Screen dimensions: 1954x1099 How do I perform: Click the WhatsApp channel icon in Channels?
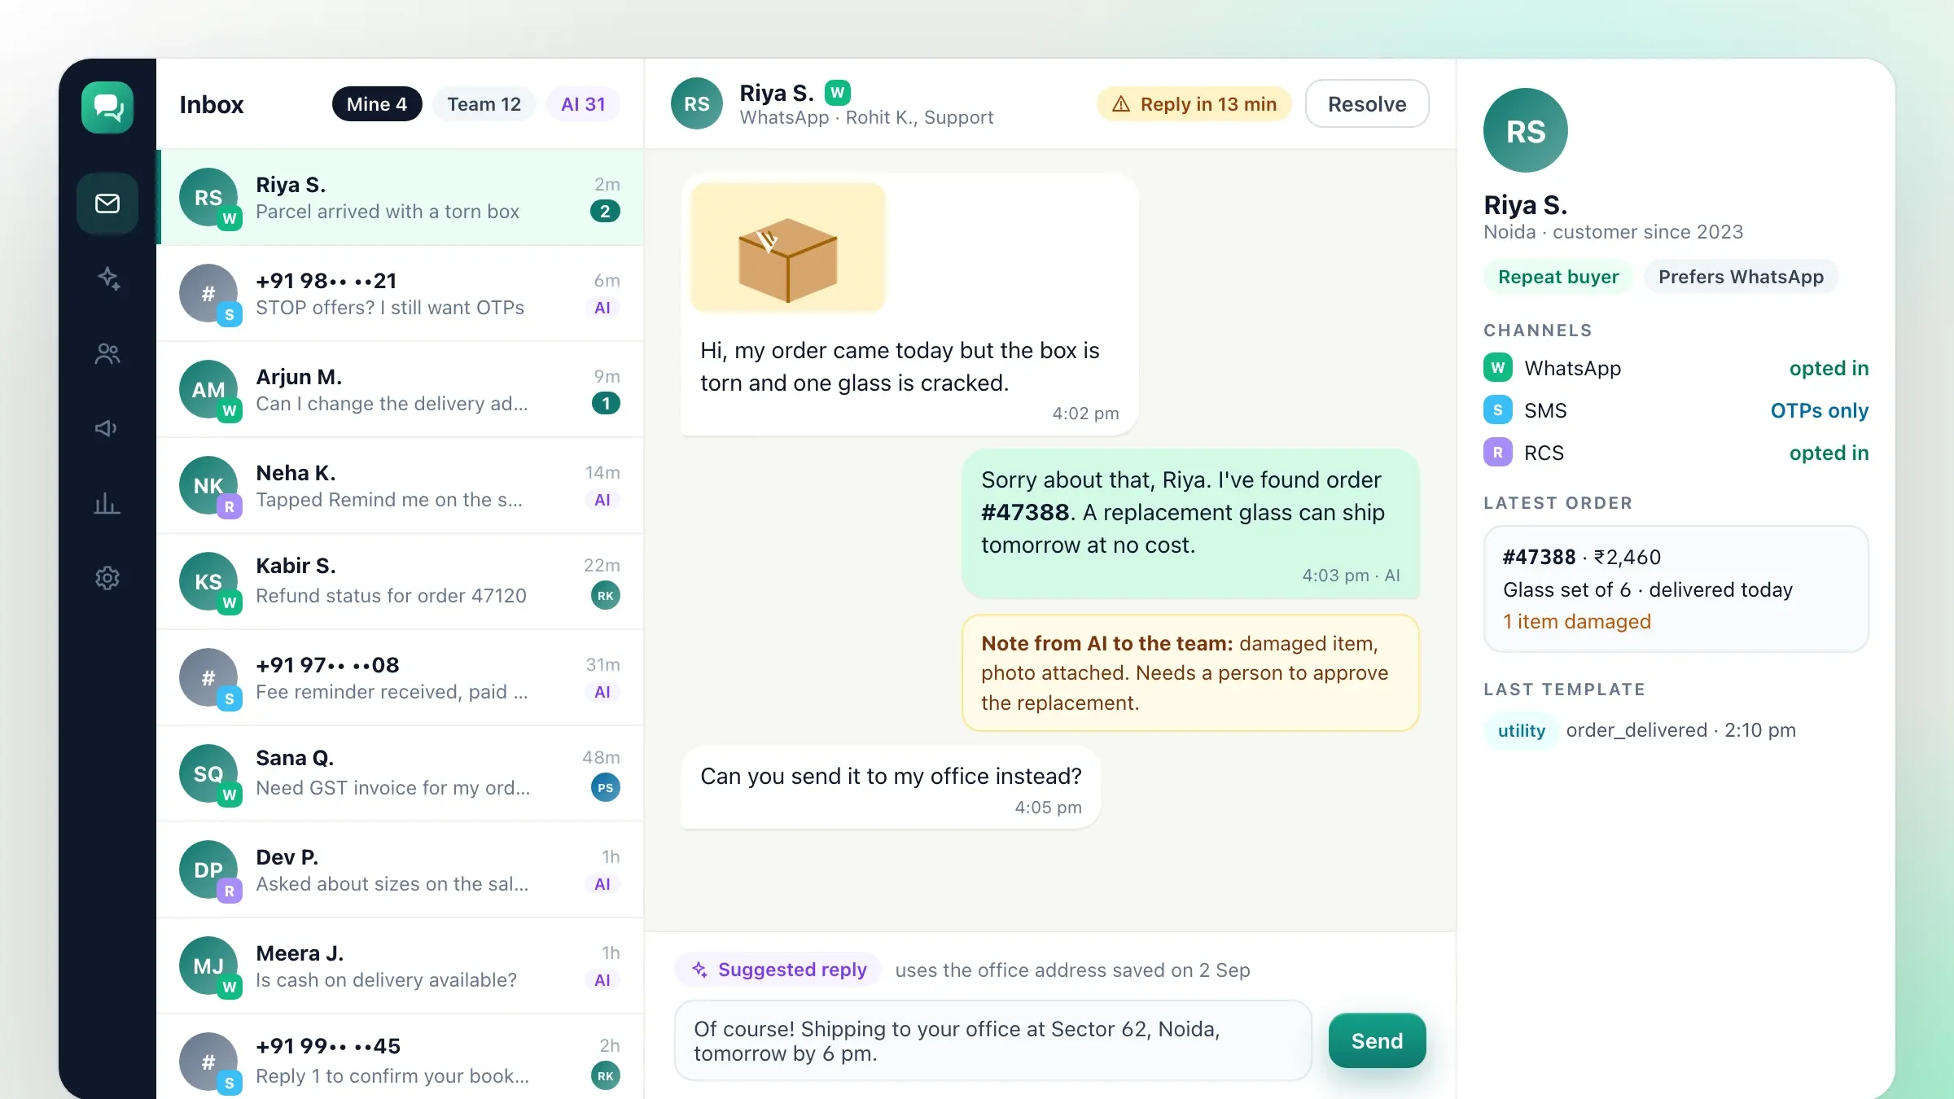(x=1498, y=368)
